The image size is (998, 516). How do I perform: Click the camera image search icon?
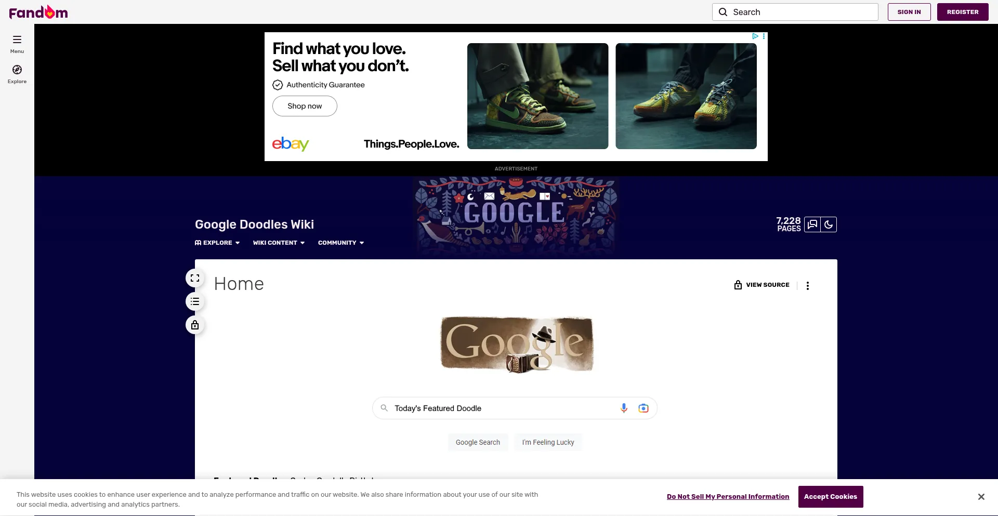[x=644, y=408]
